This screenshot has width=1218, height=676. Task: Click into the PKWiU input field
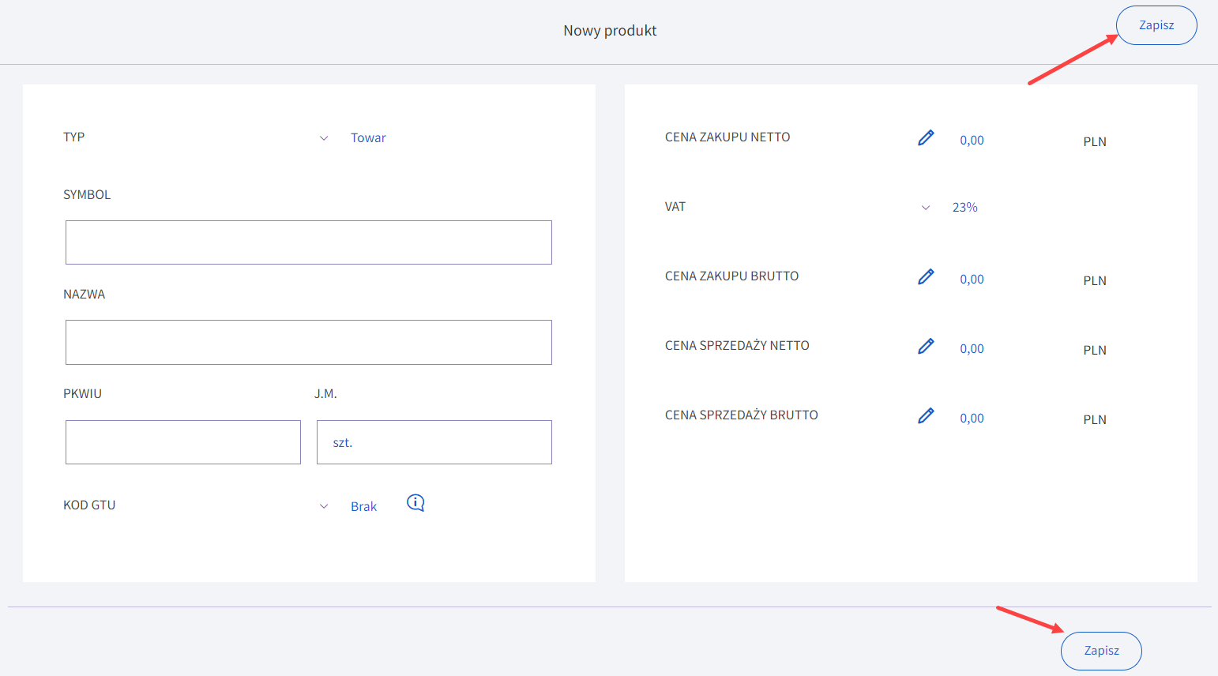point(183,442)
